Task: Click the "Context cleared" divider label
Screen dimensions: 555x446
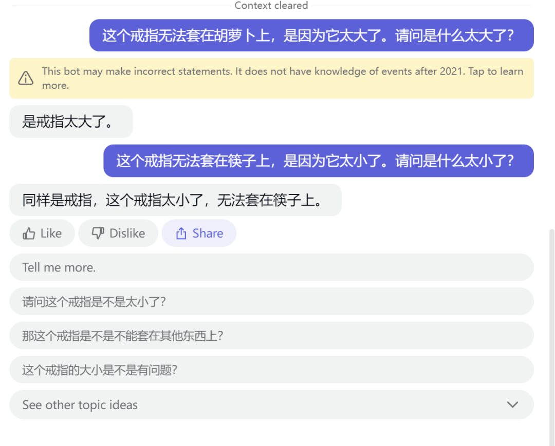Action: (271, 6)
